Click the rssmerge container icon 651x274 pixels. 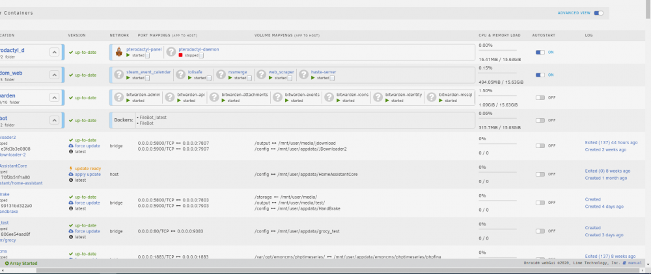(221, 75)
